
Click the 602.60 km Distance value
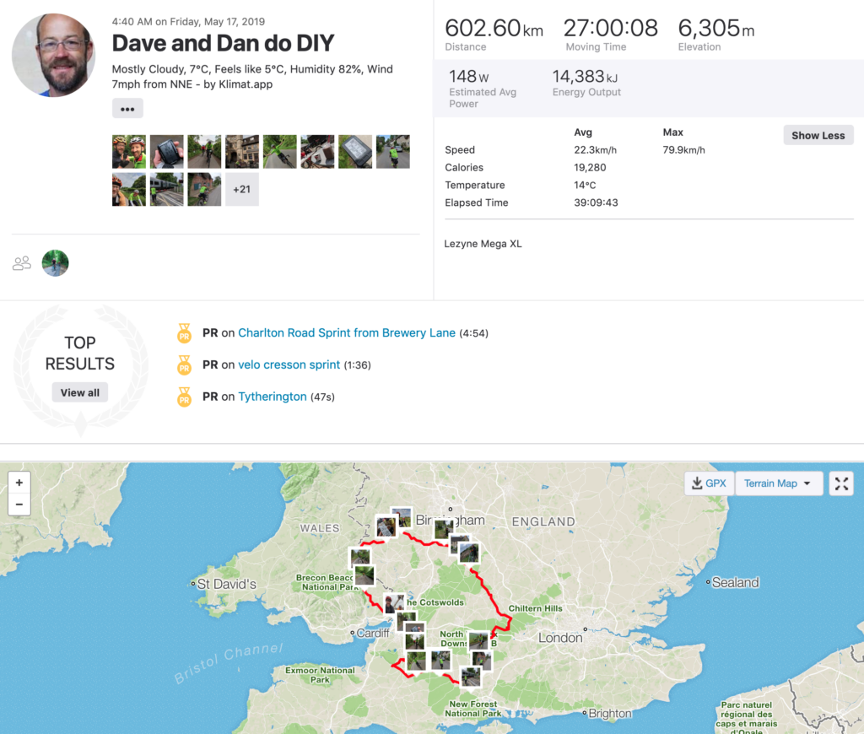coord(494,28)
